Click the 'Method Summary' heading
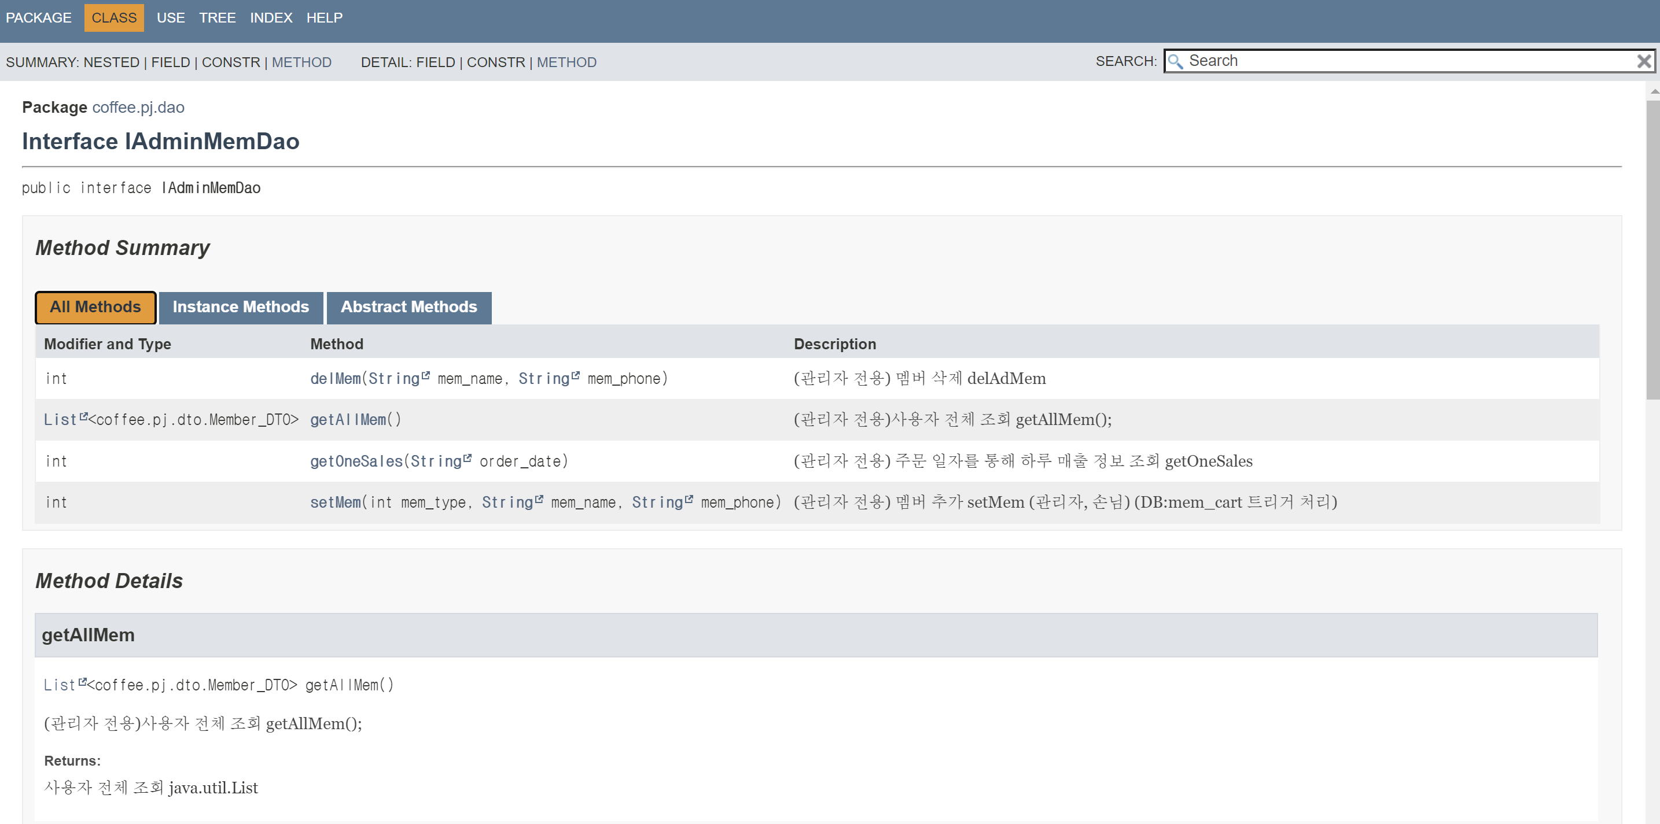The image size is (1660, 824). [x=123, y=248]
